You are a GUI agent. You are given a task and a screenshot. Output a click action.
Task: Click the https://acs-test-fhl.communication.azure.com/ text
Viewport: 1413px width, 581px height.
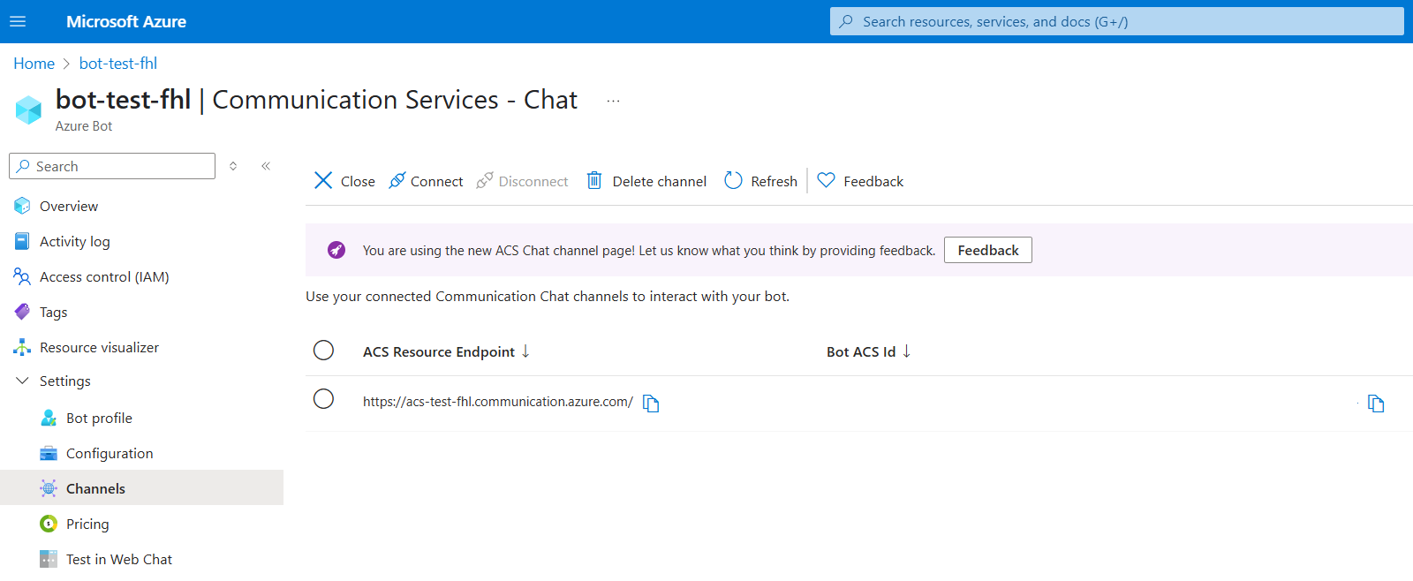coord(498,401)
